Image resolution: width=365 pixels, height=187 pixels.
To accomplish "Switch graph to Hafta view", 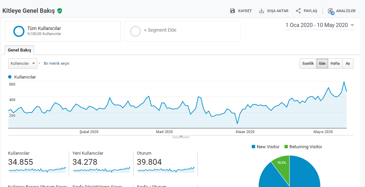I will 335,63.
